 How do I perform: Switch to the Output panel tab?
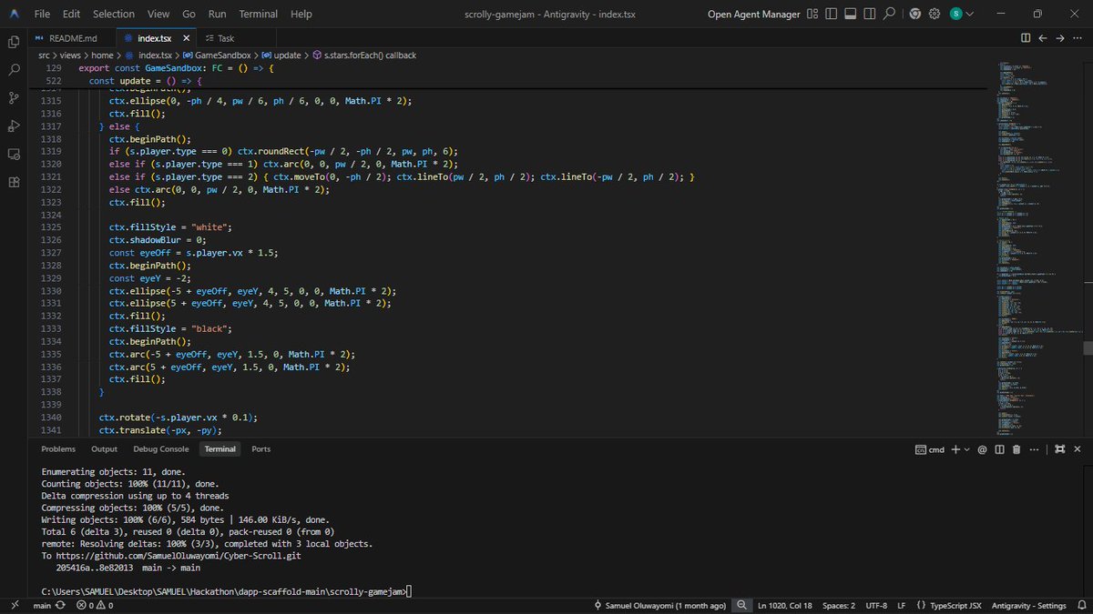[104, 449]
